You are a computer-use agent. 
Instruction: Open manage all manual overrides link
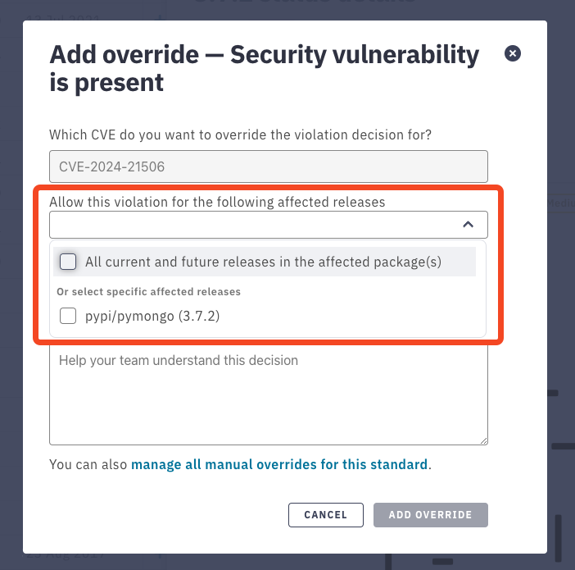click(279, 464)
